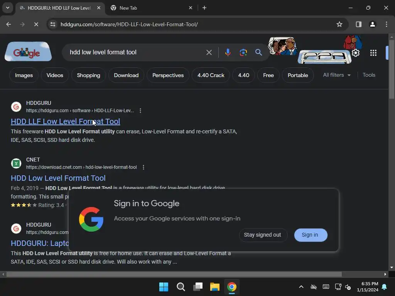
Task: Select the Portable filter chip
Action: pos(298,75)
